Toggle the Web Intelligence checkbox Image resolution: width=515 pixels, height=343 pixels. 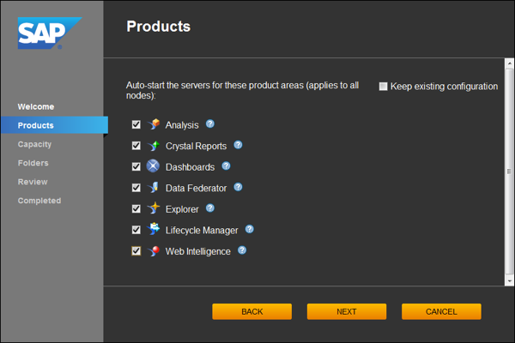[x=136, y=250]
